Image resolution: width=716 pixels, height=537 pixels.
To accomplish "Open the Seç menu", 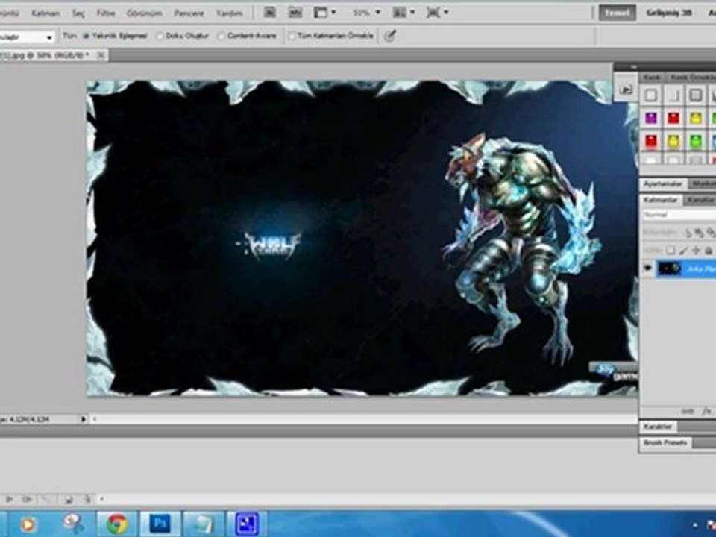I will (78, 13).
